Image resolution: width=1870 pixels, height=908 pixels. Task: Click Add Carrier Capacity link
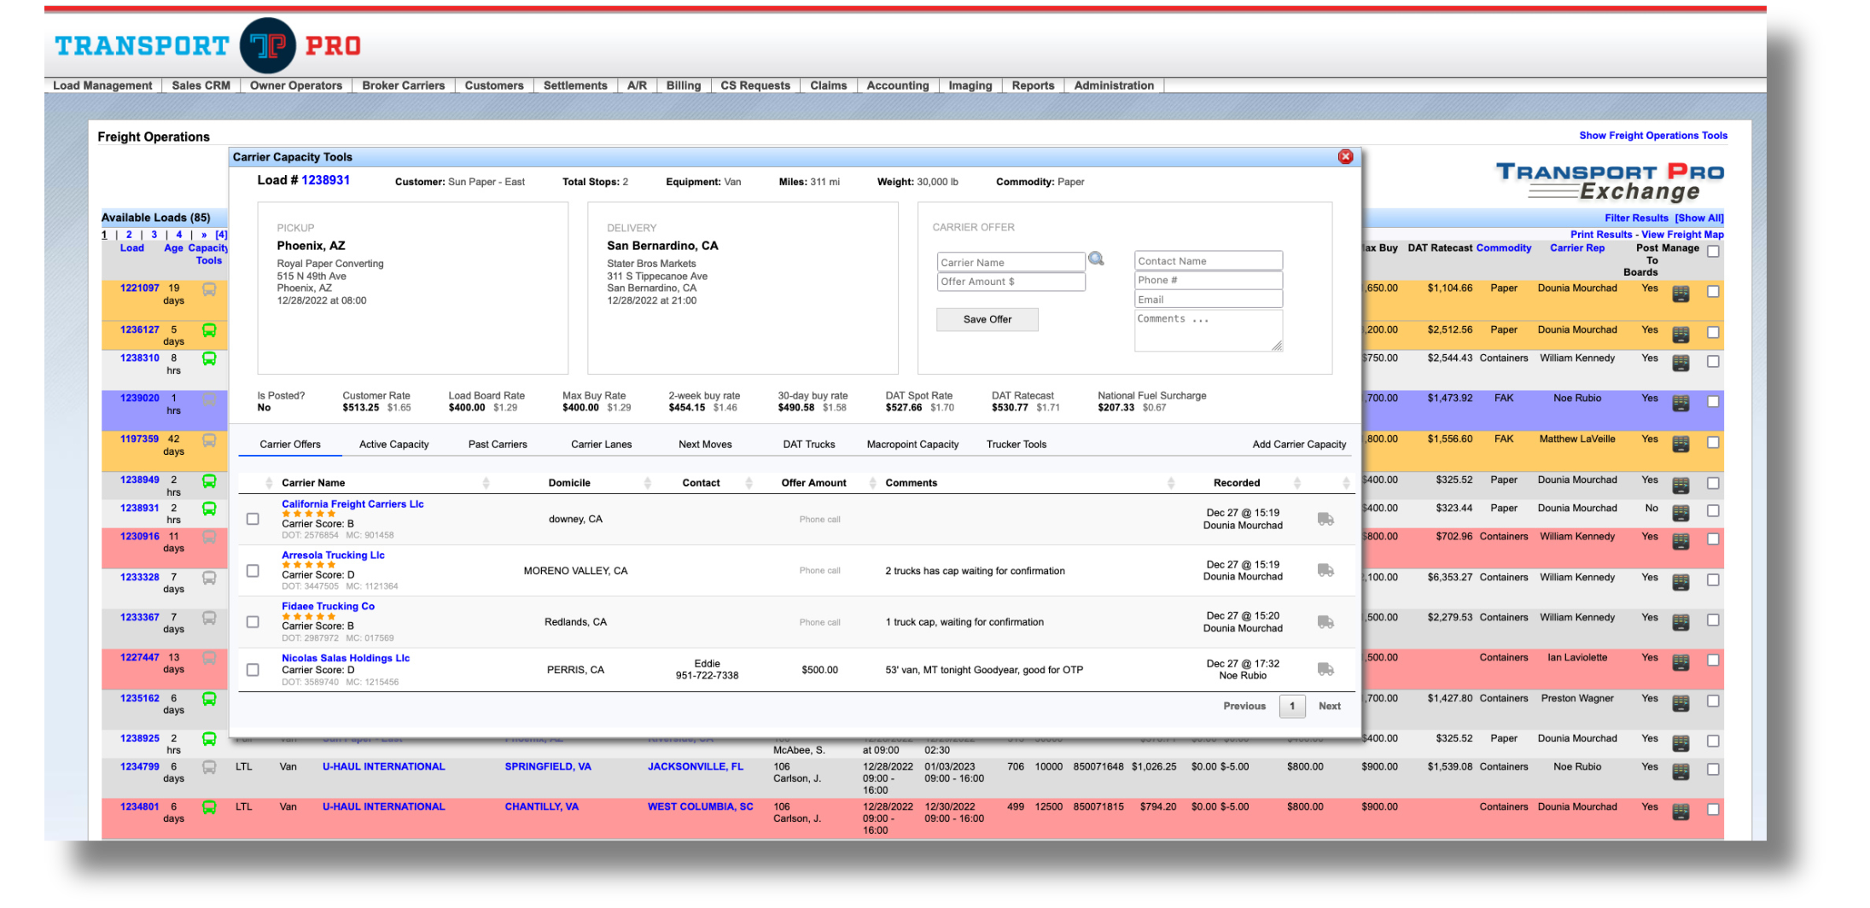[x=1299, y=445]
